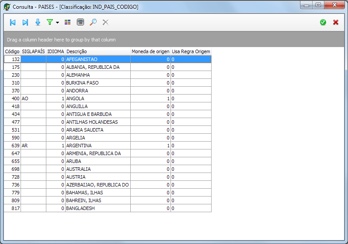Click the BANGLADESH row
The height and width of the screenshot is (244, 348).
coord(97,208)
